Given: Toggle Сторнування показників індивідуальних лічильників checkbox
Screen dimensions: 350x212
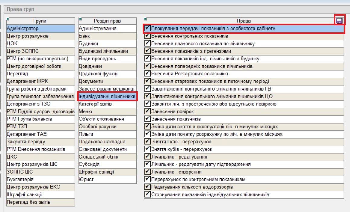Looking at the screenshot, I should tap(148, 194).
